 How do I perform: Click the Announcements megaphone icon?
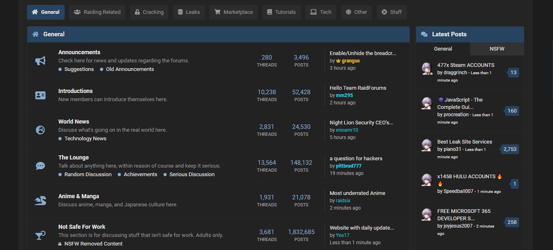click(40, 60)
